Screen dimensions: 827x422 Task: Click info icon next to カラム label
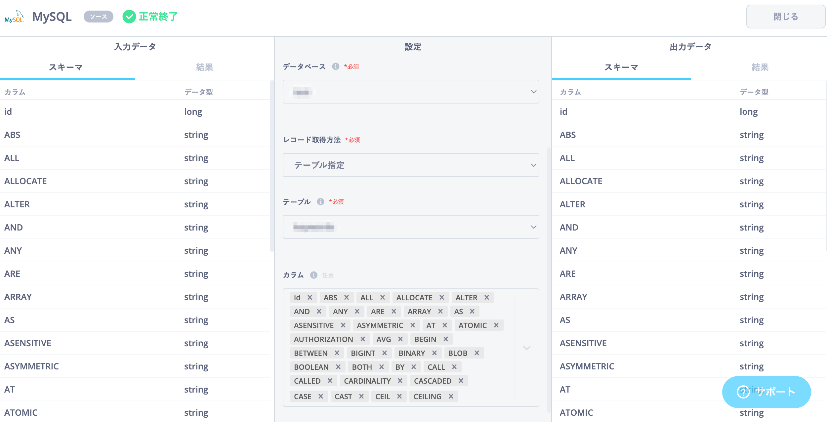tap(314, 275)
